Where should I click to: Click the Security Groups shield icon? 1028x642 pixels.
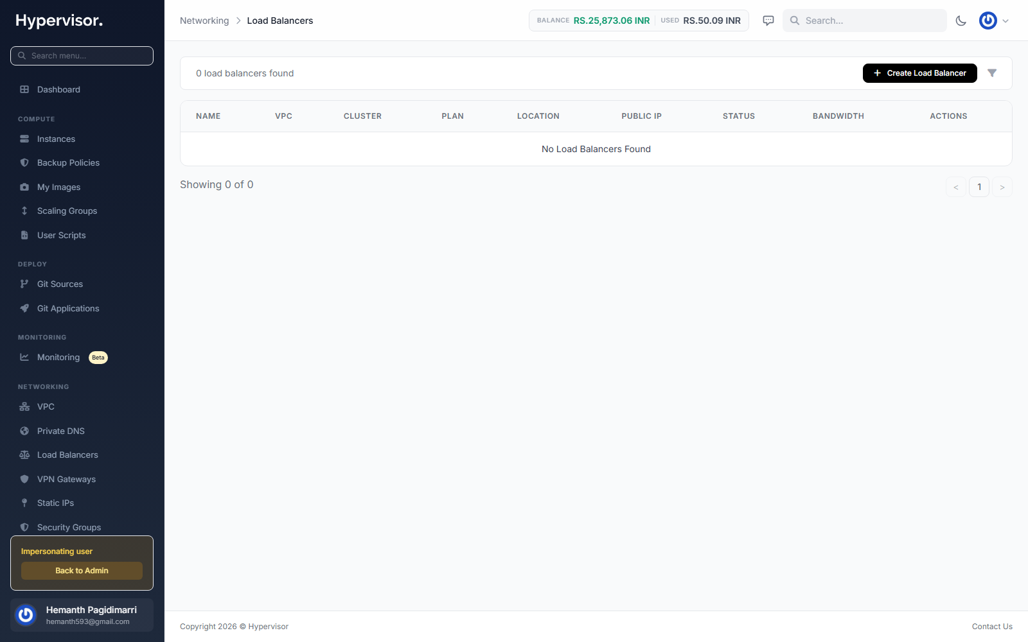(24, 527)
